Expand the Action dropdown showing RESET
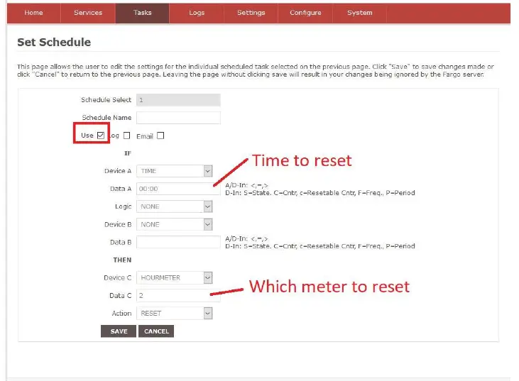 click(x=175, y=313)
